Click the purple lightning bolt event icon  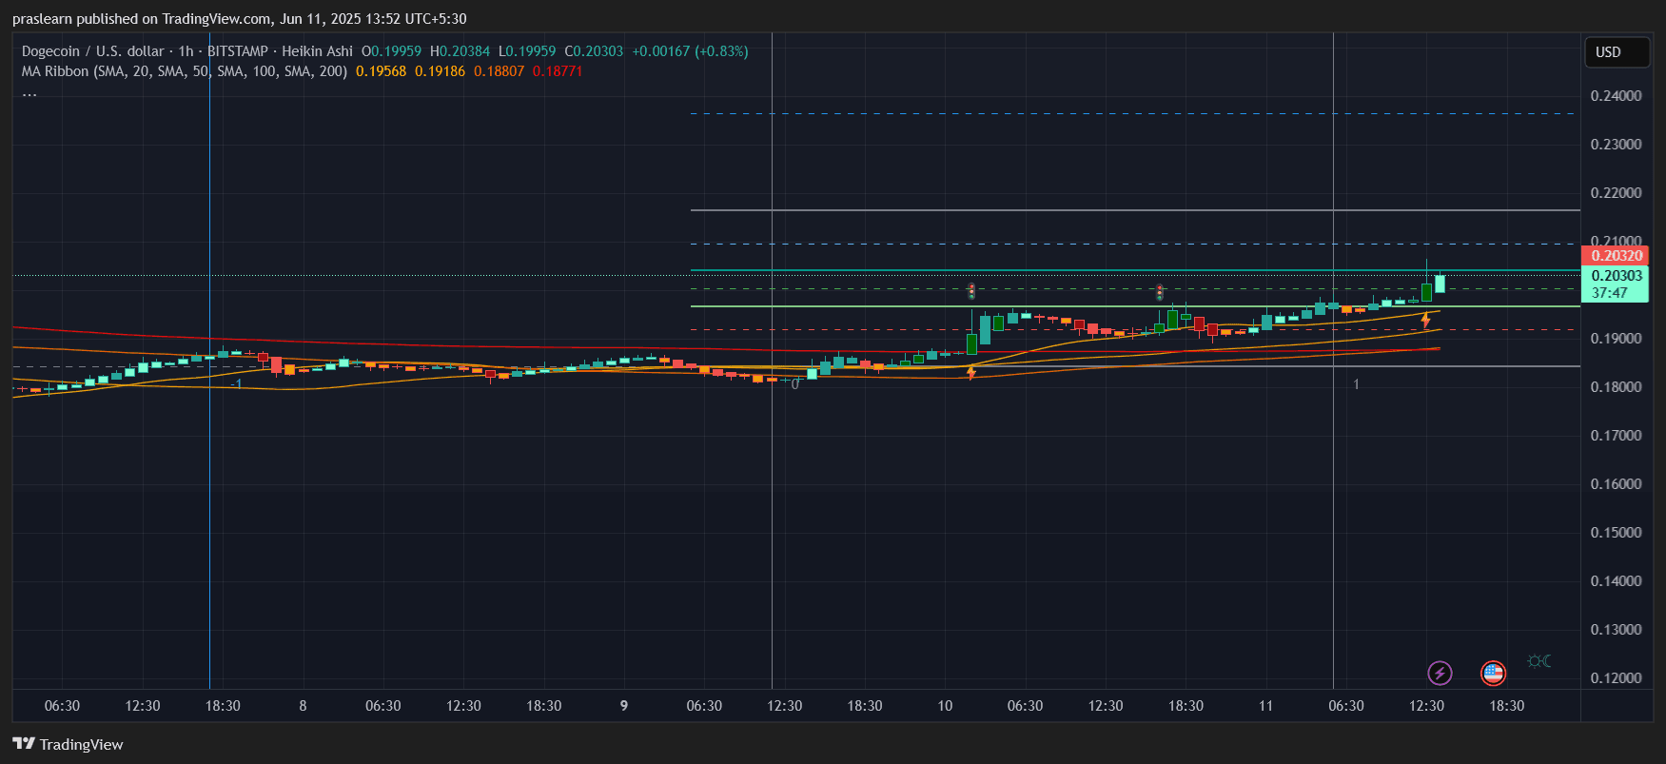click(1440, 674)
